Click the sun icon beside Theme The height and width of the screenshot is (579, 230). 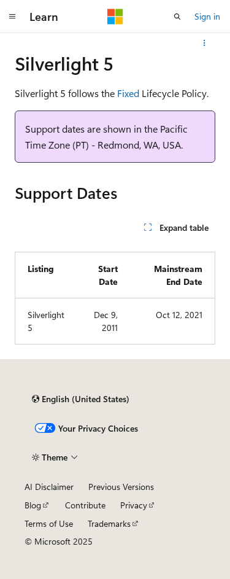[x=36, y=457]
